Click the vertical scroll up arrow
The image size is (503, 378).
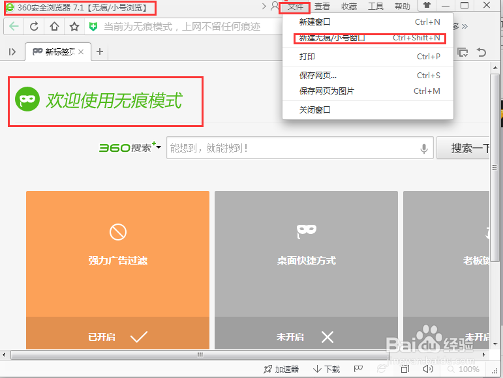(x=495, y=68)
